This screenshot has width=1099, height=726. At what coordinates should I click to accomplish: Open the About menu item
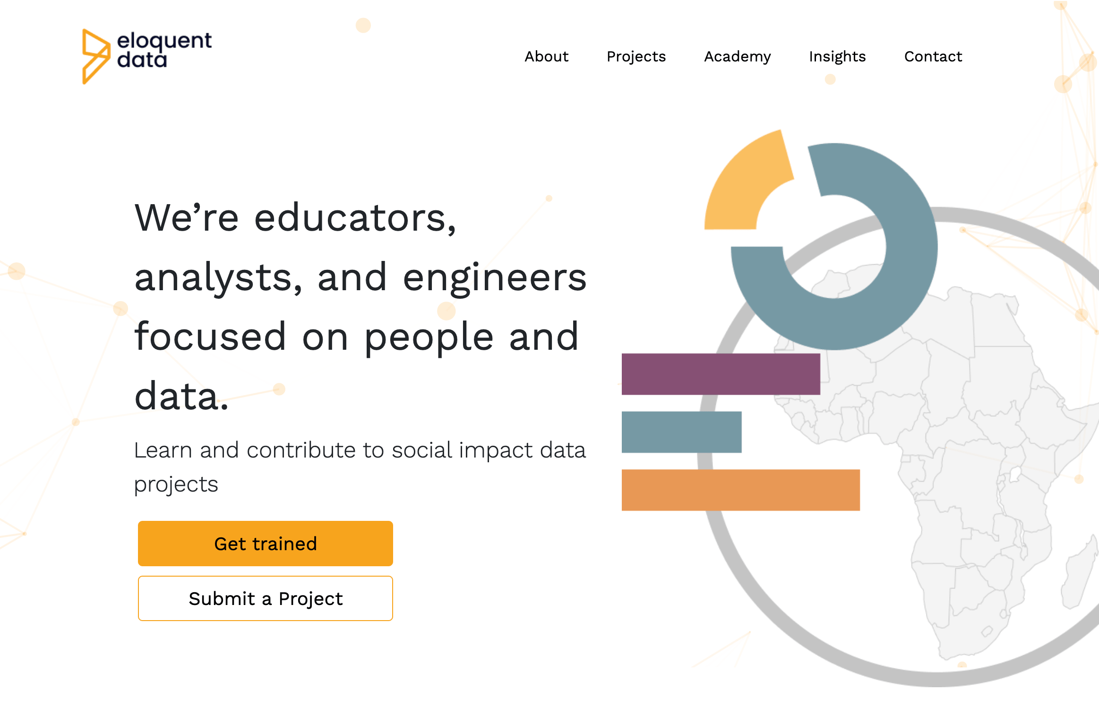(546, 56)
